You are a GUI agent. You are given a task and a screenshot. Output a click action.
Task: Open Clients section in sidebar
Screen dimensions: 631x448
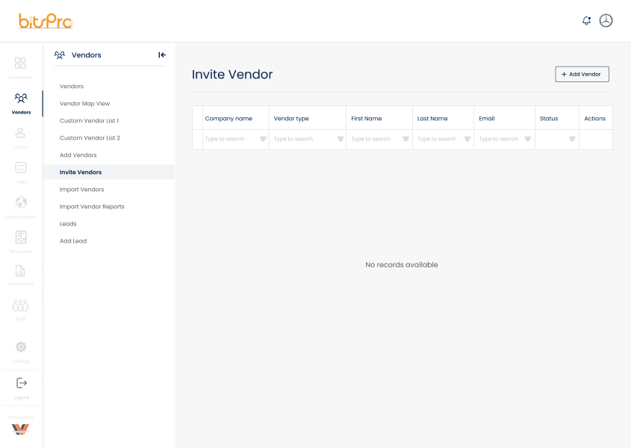click(20, 133)
